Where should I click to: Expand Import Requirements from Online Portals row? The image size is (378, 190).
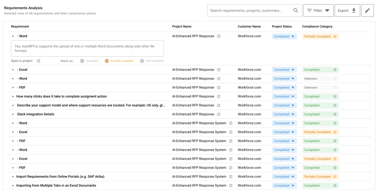(x=13, y=177)
